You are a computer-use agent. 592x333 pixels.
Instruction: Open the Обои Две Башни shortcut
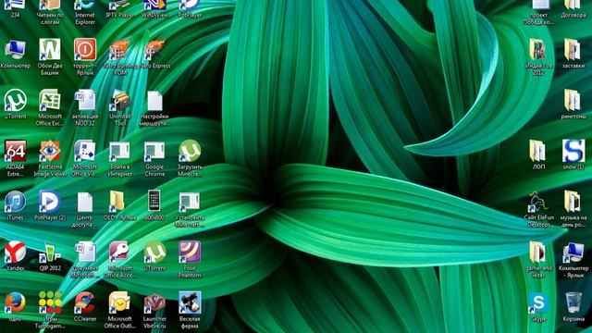click(50, 56)
